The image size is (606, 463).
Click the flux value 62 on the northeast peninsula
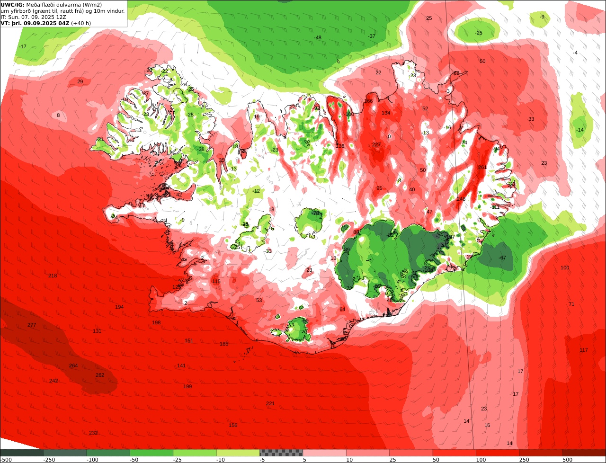456,73
